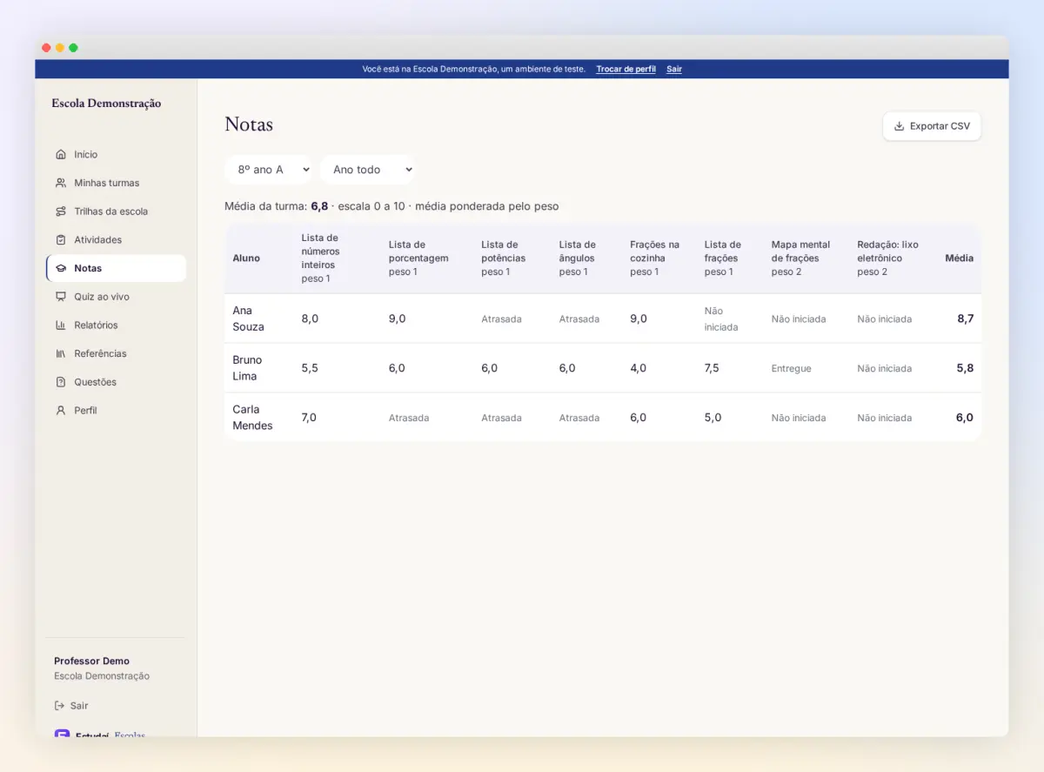Click Bruno Lima's 7,5 grade
Screen dimensions: 1044x772
click(x=712, y=368)
